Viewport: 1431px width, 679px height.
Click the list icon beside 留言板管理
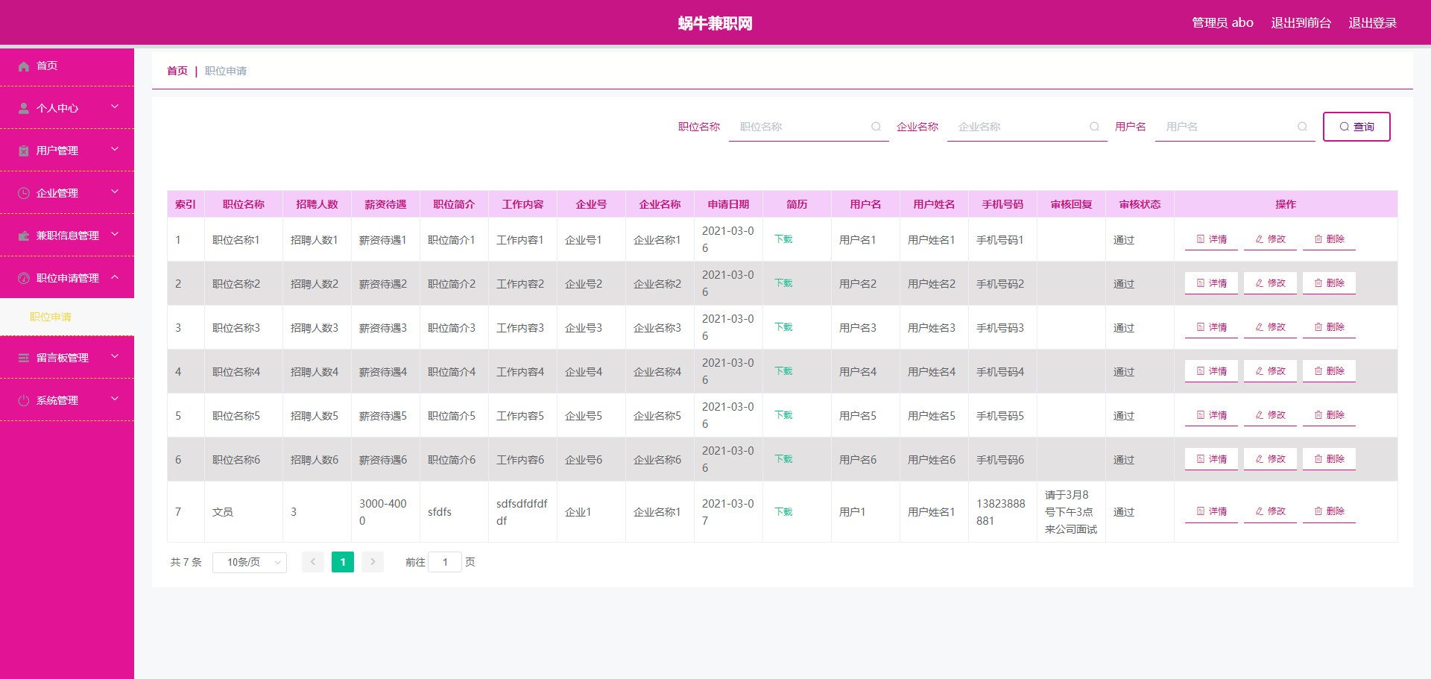[24, 358]
